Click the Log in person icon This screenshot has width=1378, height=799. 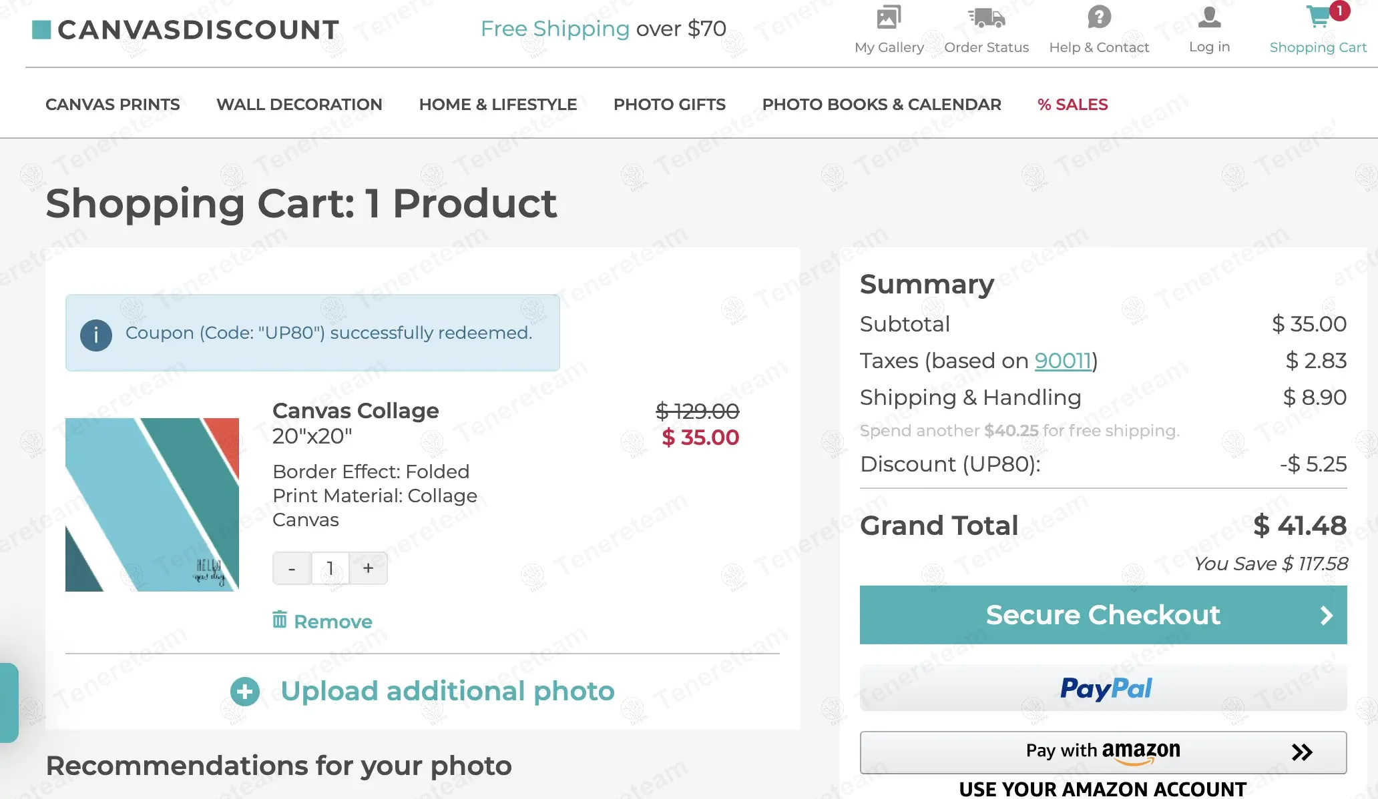[1209, 17]
